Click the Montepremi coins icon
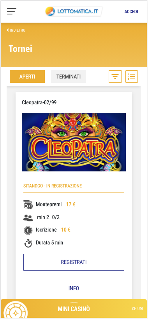148x319 pixels. click(28, 205)
